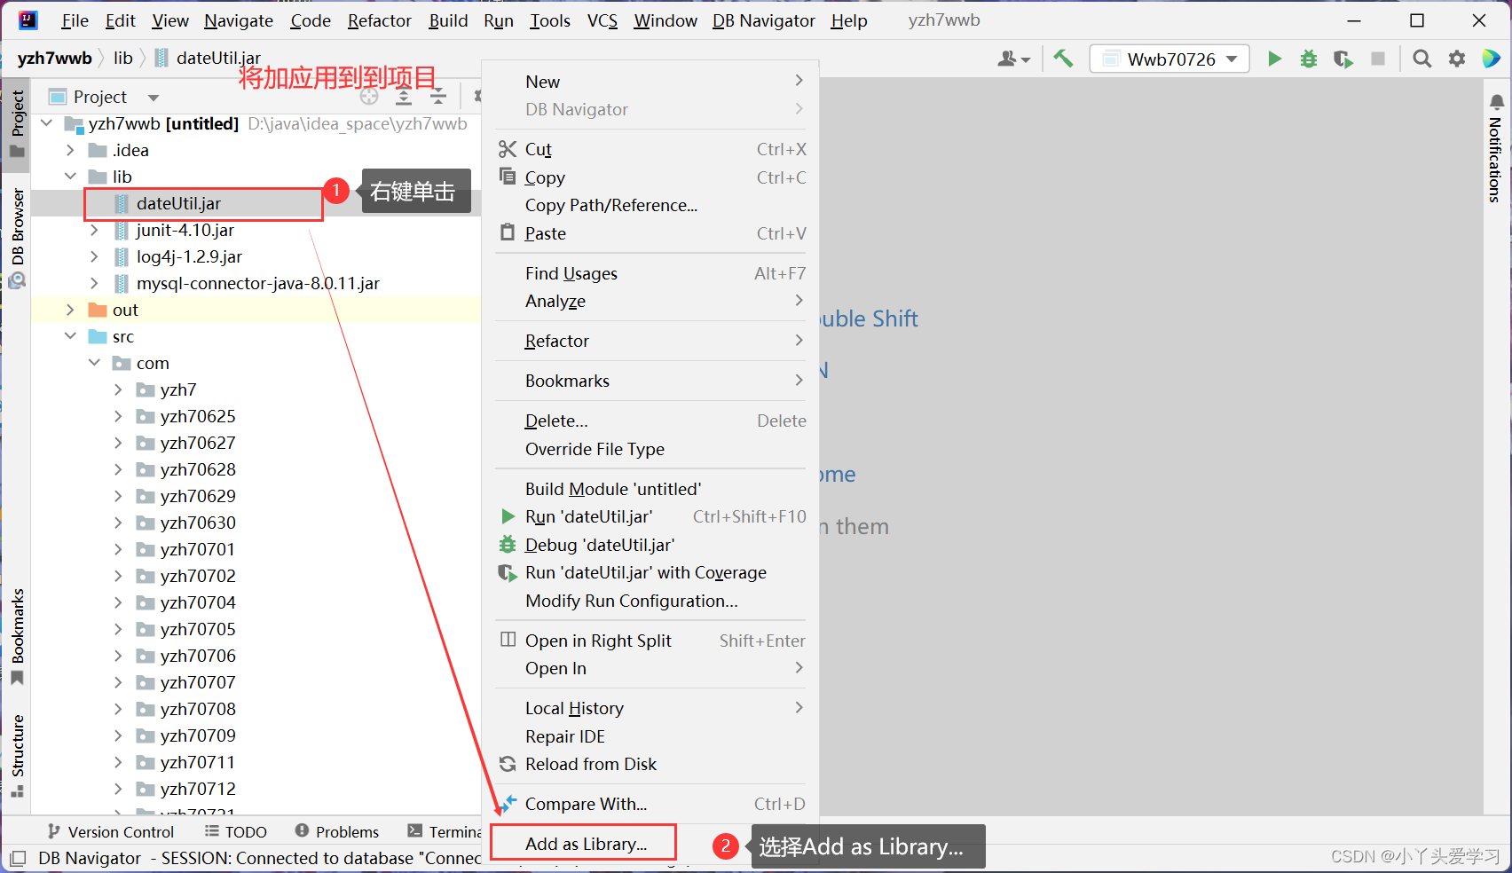Toggle the Structure side panel
This screenshot has height=873, width=1512.
(x=17, y=754)
